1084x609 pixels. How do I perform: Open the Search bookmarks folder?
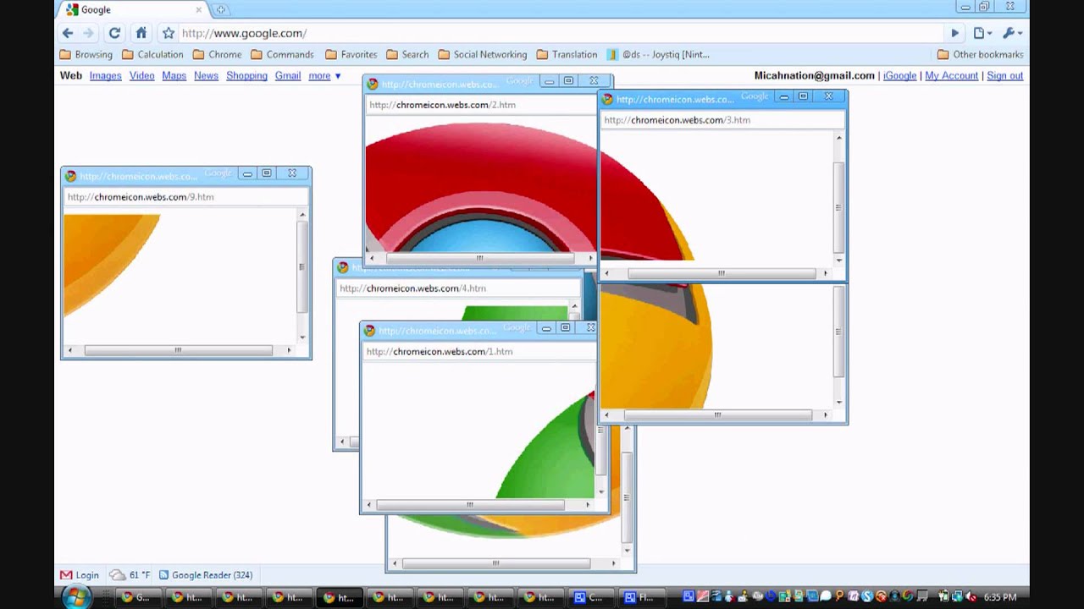(407, 54)
